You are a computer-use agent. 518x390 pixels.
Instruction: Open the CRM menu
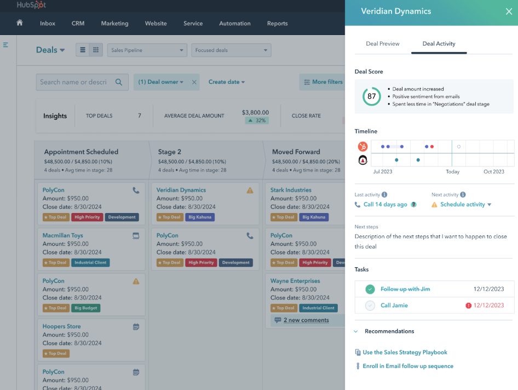78,24
